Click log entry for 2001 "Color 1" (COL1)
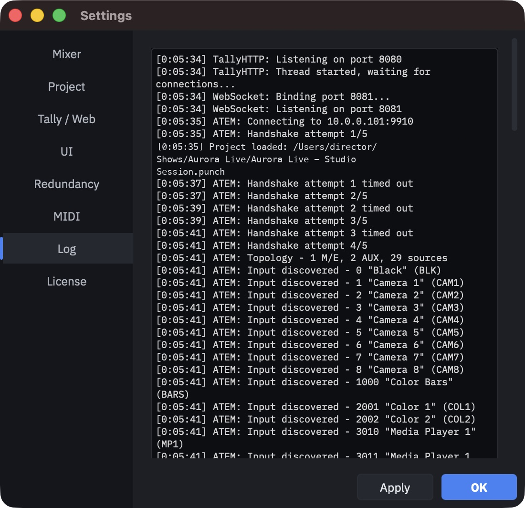525x508 pixels. (316, 406)
